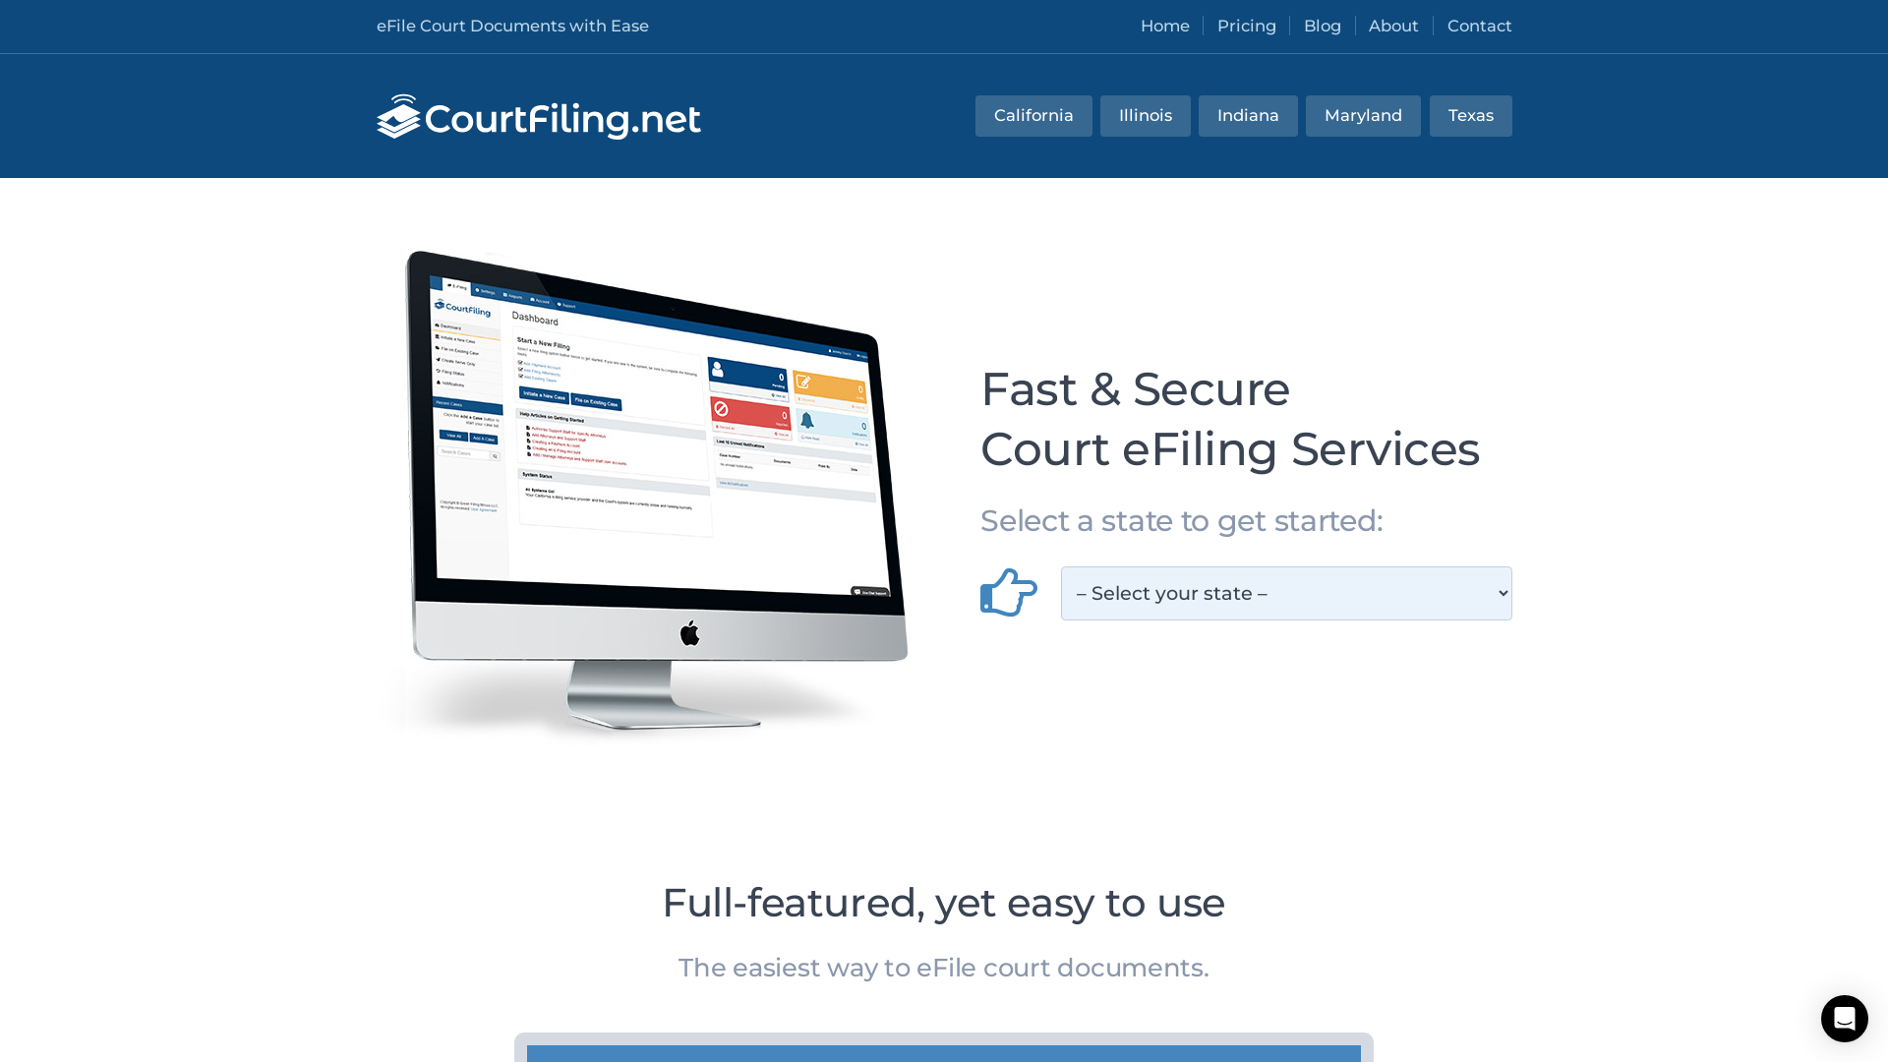1888x1062 pixels.
Task: Click the Contact navigation link
Action: [1480, 26]
